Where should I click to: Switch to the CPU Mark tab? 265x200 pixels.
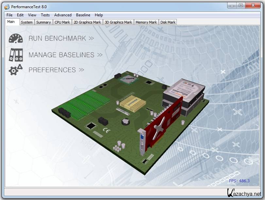[x=62, y=22]
